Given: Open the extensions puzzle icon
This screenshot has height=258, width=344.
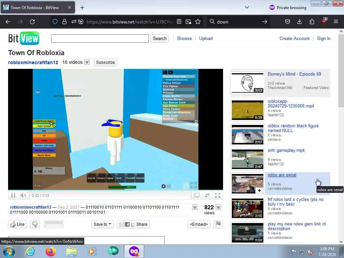Looking at the screenshot, I should click(x=312, y=21).
